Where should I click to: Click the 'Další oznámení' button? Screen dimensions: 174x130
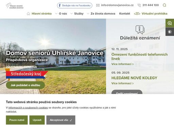point(127,92)
